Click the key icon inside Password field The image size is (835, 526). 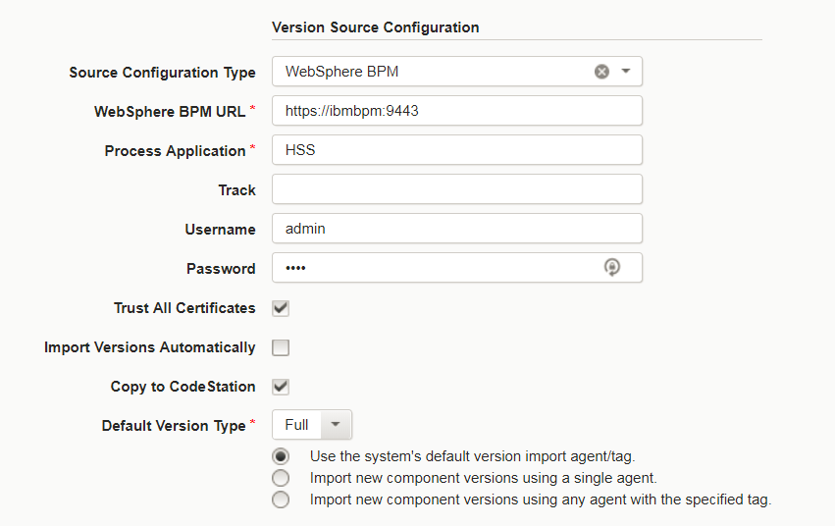click(612, 268)
